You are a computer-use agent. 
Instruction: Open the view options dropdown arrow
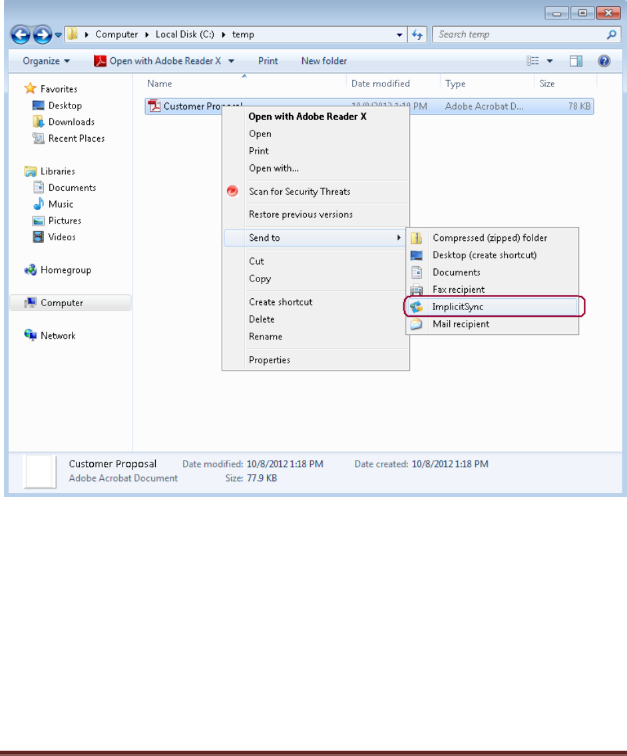(549, 61)
